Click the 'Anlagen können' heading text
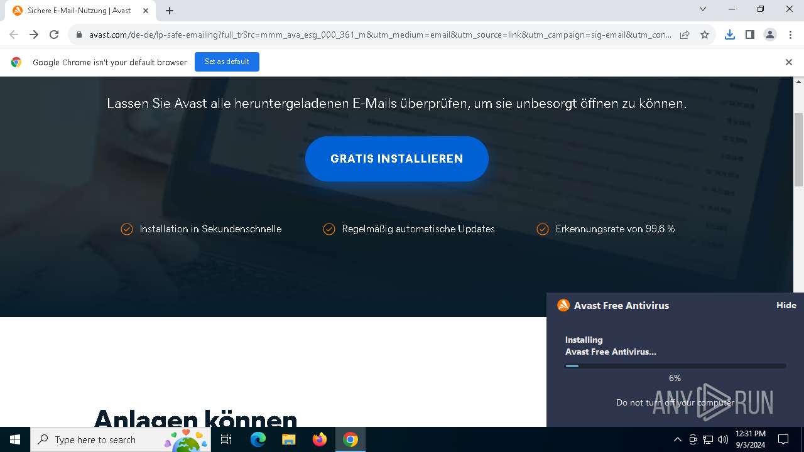The width and height of the screenshot is (804, 452). tap(195, 418)
